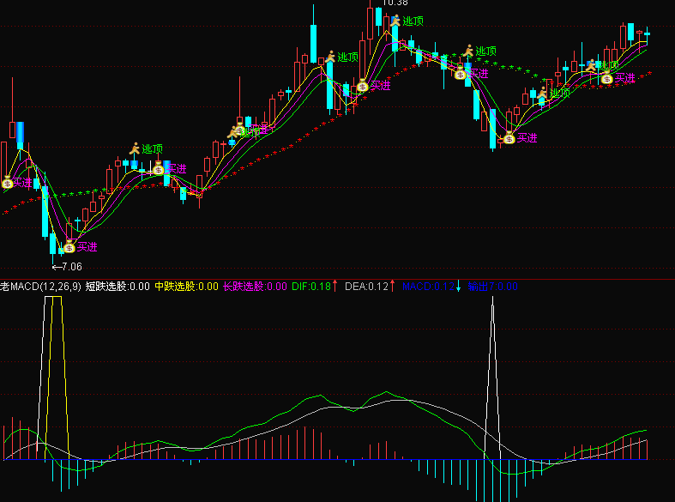Click the running man icon at the 10.38 peak
This screenshot has width=675, height=502.
coord(395,21)
